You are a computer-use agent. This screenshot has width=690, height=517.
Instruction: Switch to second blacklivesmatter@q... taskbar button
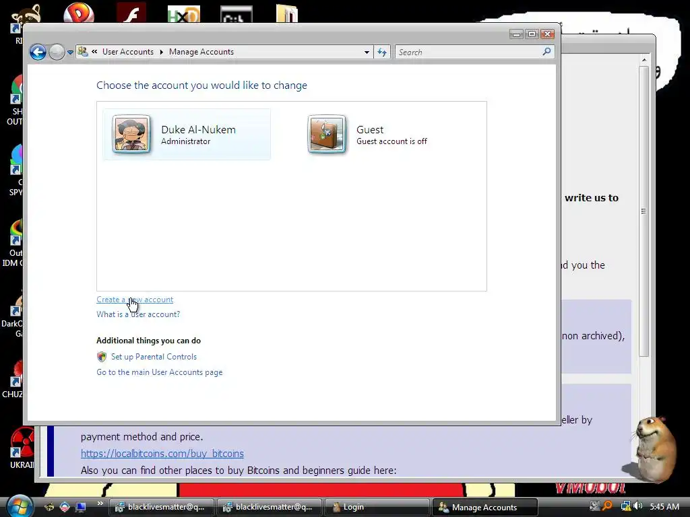click(x=269, y=508)
